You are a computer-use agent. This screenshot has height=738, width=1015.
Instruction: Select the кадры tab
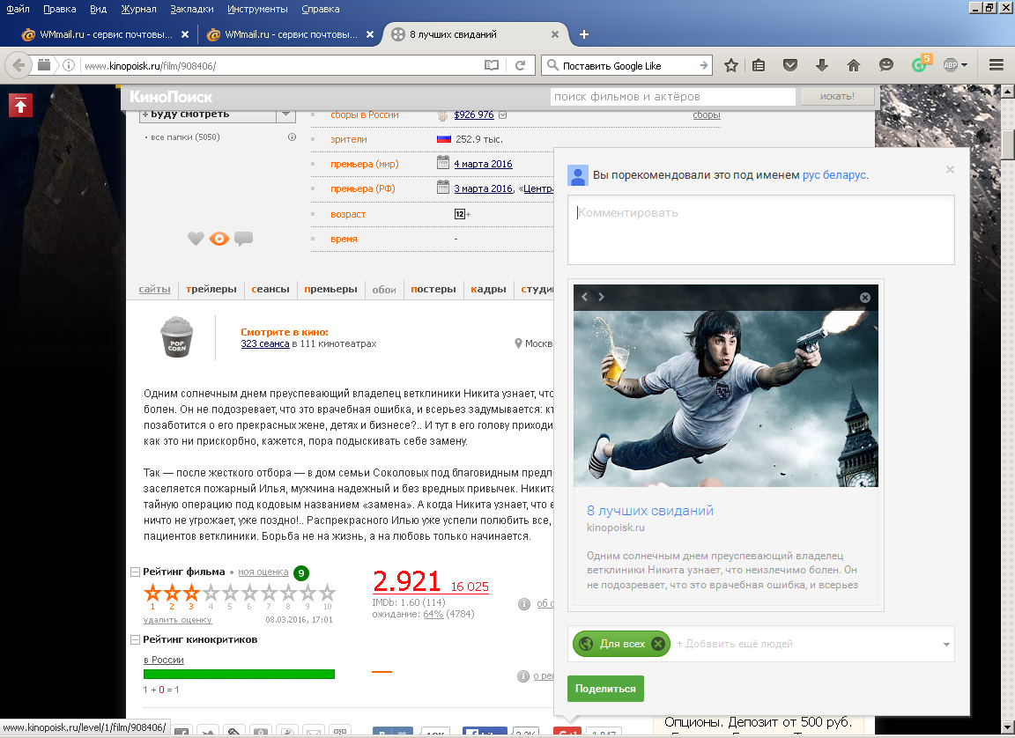coord(488,289)
